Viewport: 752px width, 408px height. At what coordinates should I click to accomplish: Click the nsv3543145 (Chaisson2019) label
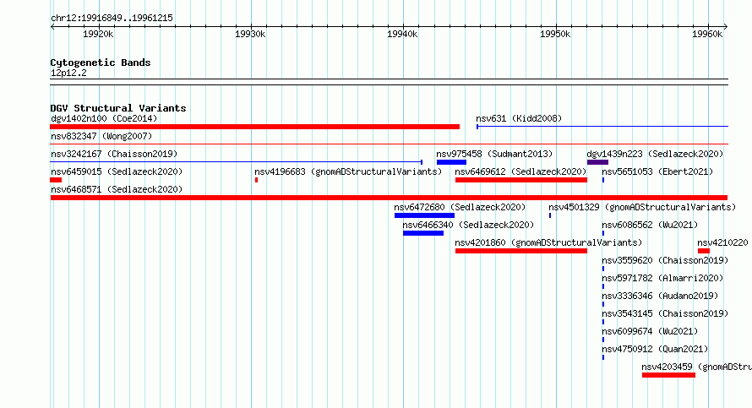[665, 313]
